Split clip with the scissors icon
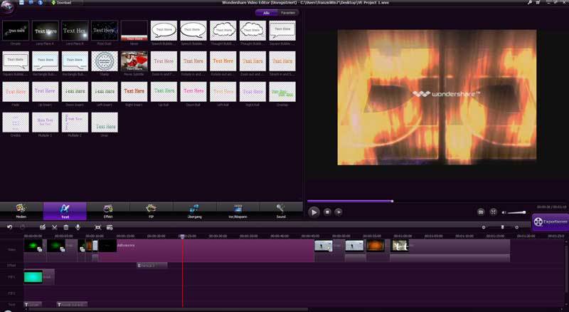 click(x=55, y=227)
